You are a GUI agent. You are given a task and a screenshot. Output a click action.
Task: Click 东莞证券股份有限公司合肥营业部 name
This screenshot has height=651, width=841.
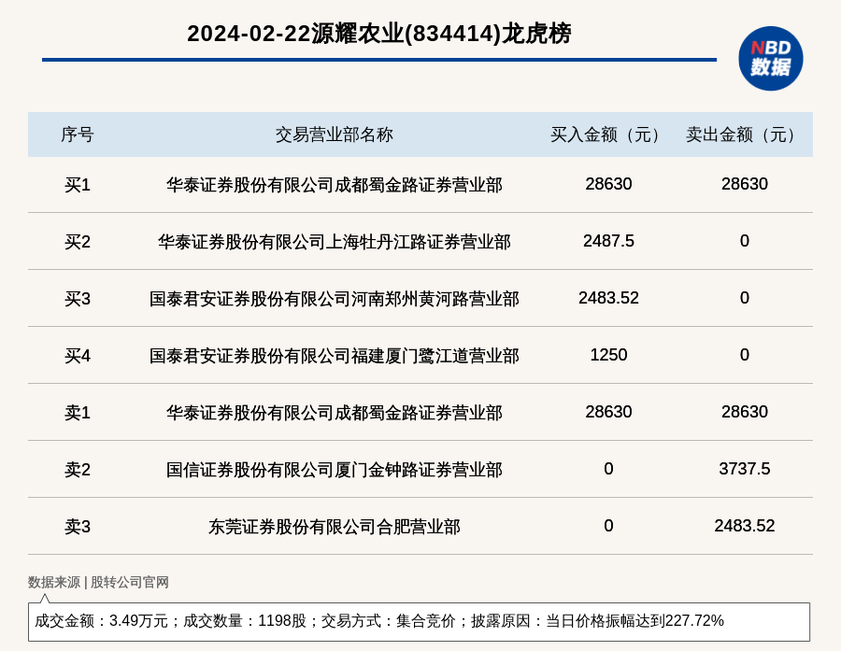[335, 526]
